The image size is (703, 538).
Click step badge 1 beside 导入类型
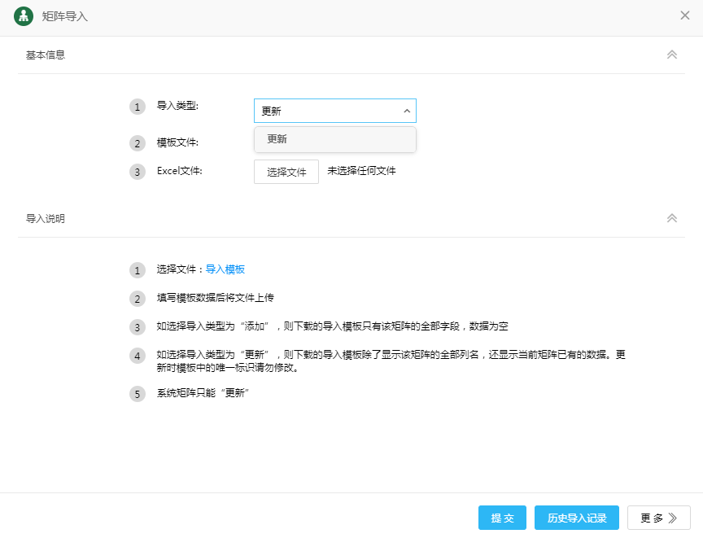click(x=137, y=107)
